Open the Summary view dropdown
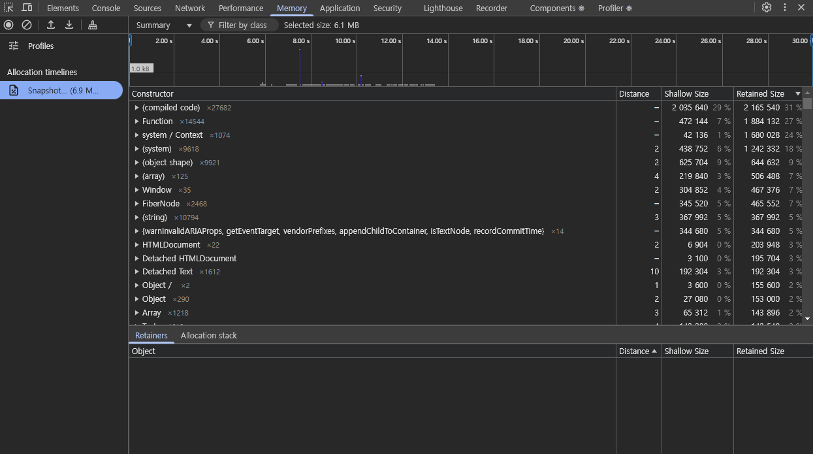Viewport: 813px width, 454px height. (163, 25)
